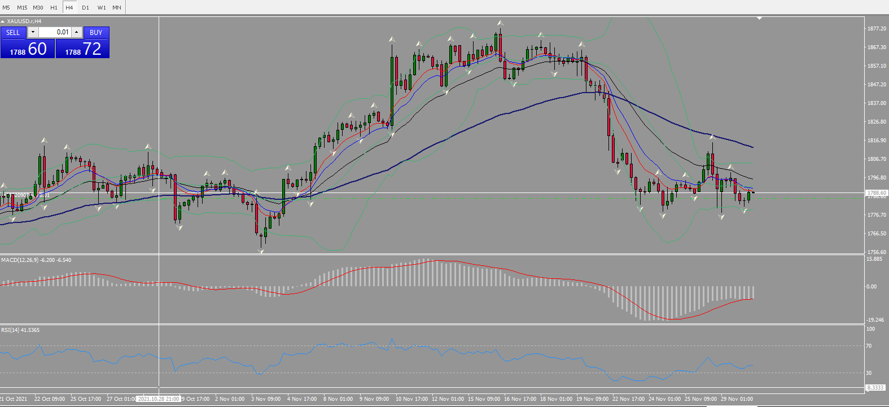Viewport: 889px width, 407px height.
Task: Select the H4 timeframe toggle
Action: 69,7
